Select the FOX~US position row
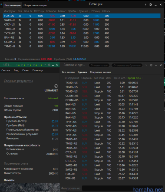The width and height of the screenshot is (165, 192). [x=82, y=16]
